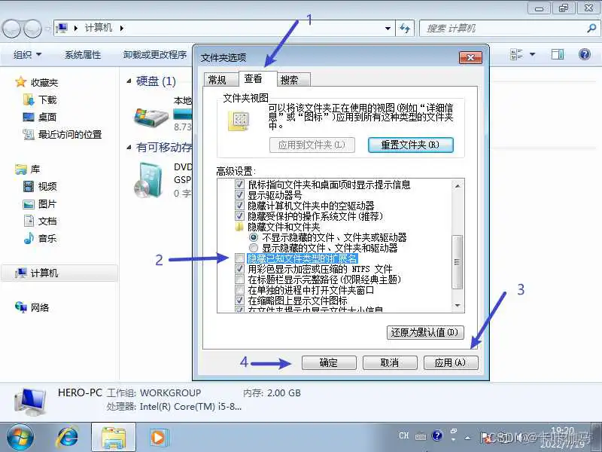Switch to the 常规 tab
602x452 pixels.
coord(217,78)
